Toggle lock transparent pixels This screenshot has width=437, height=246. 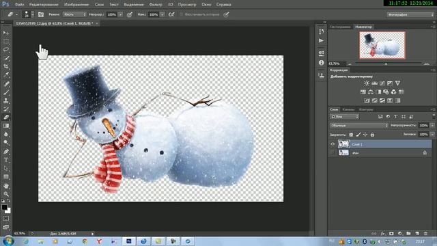(351, 135)
